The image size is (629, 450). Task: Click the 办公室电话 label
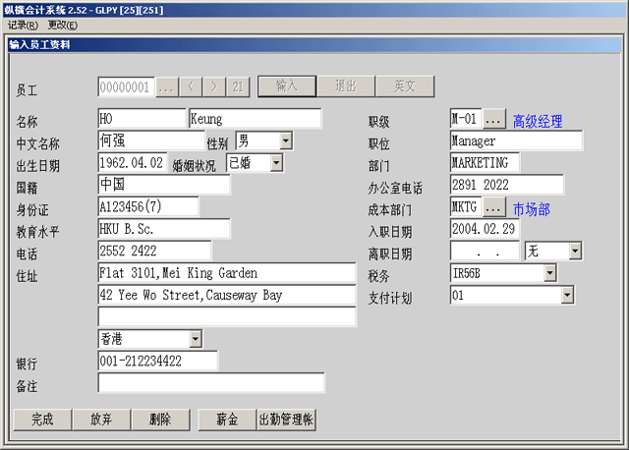tap(395, 188)
